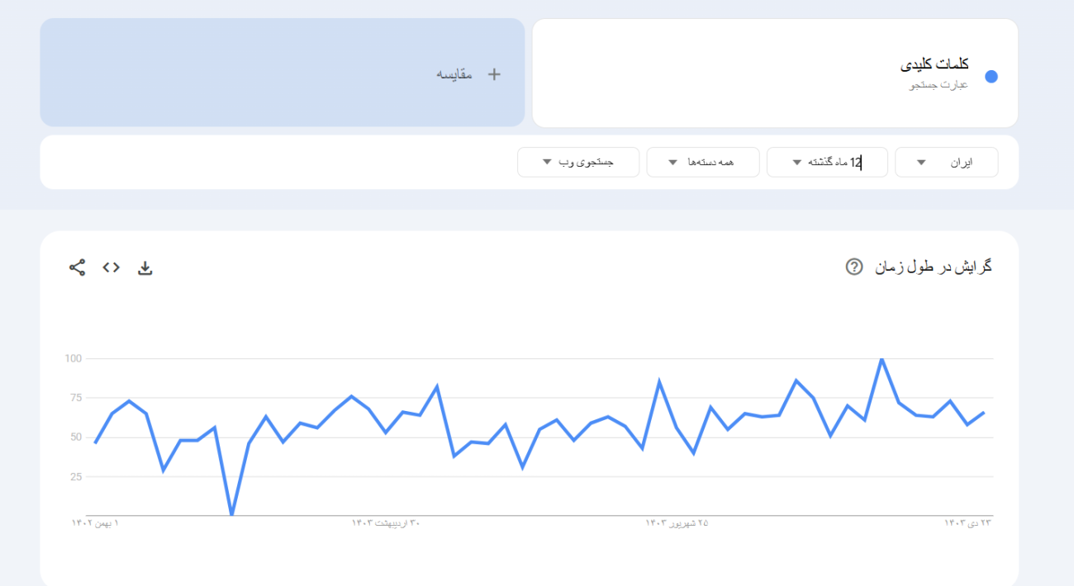The image size is (1074, 586).
Task: Open the embed code icon
Action: point(111,267)
